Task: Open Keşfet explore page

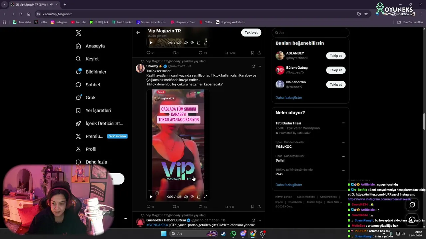Action: (87, 59)
